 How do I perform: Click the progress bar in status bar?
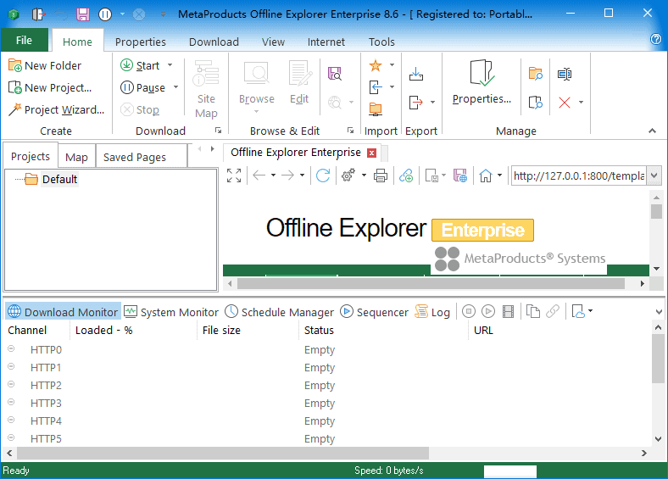pyautogui.click(x=509, y=471)
